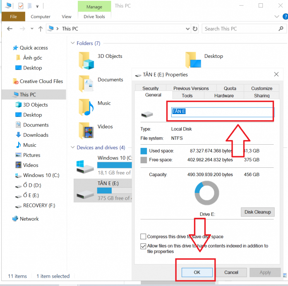288x286 pixels.
Task: Open the Music folder icon
Action: 86,107
